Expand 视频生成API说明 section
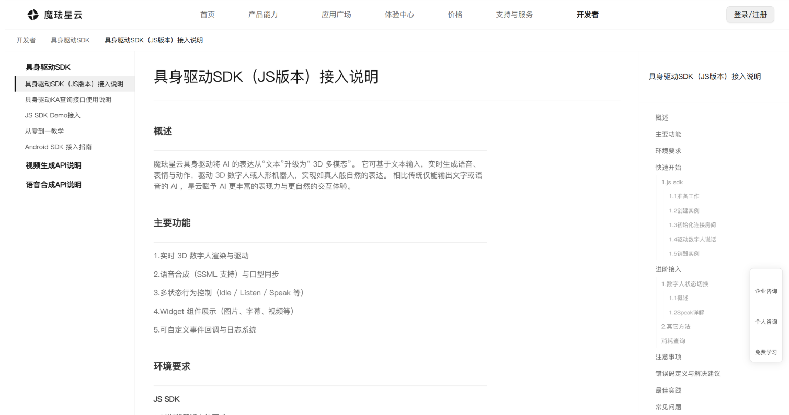This screenshot has height=415, width=789. coord(53,165)
